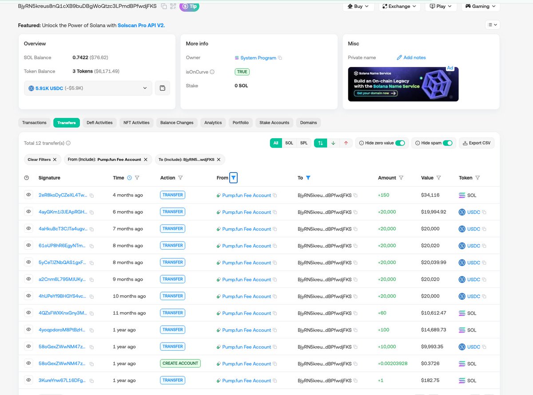Viewport: 533px width, 395px height.
Task: Copy signature 3KureYnw67L16DFg
Action: coord(91,381)
